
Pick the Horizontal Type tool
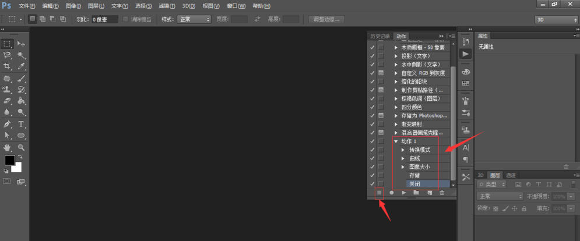pos(22,123)
